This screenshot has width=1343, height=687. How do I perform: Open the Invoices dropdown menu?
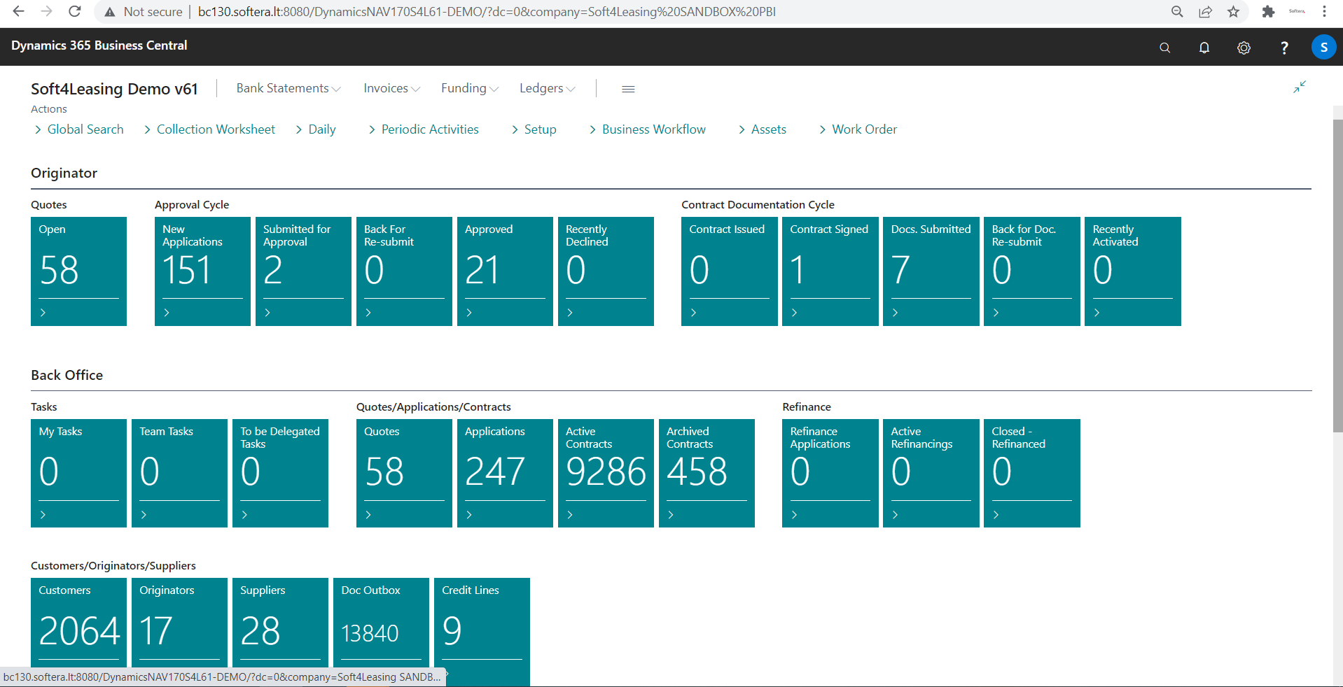coord(391,88)
